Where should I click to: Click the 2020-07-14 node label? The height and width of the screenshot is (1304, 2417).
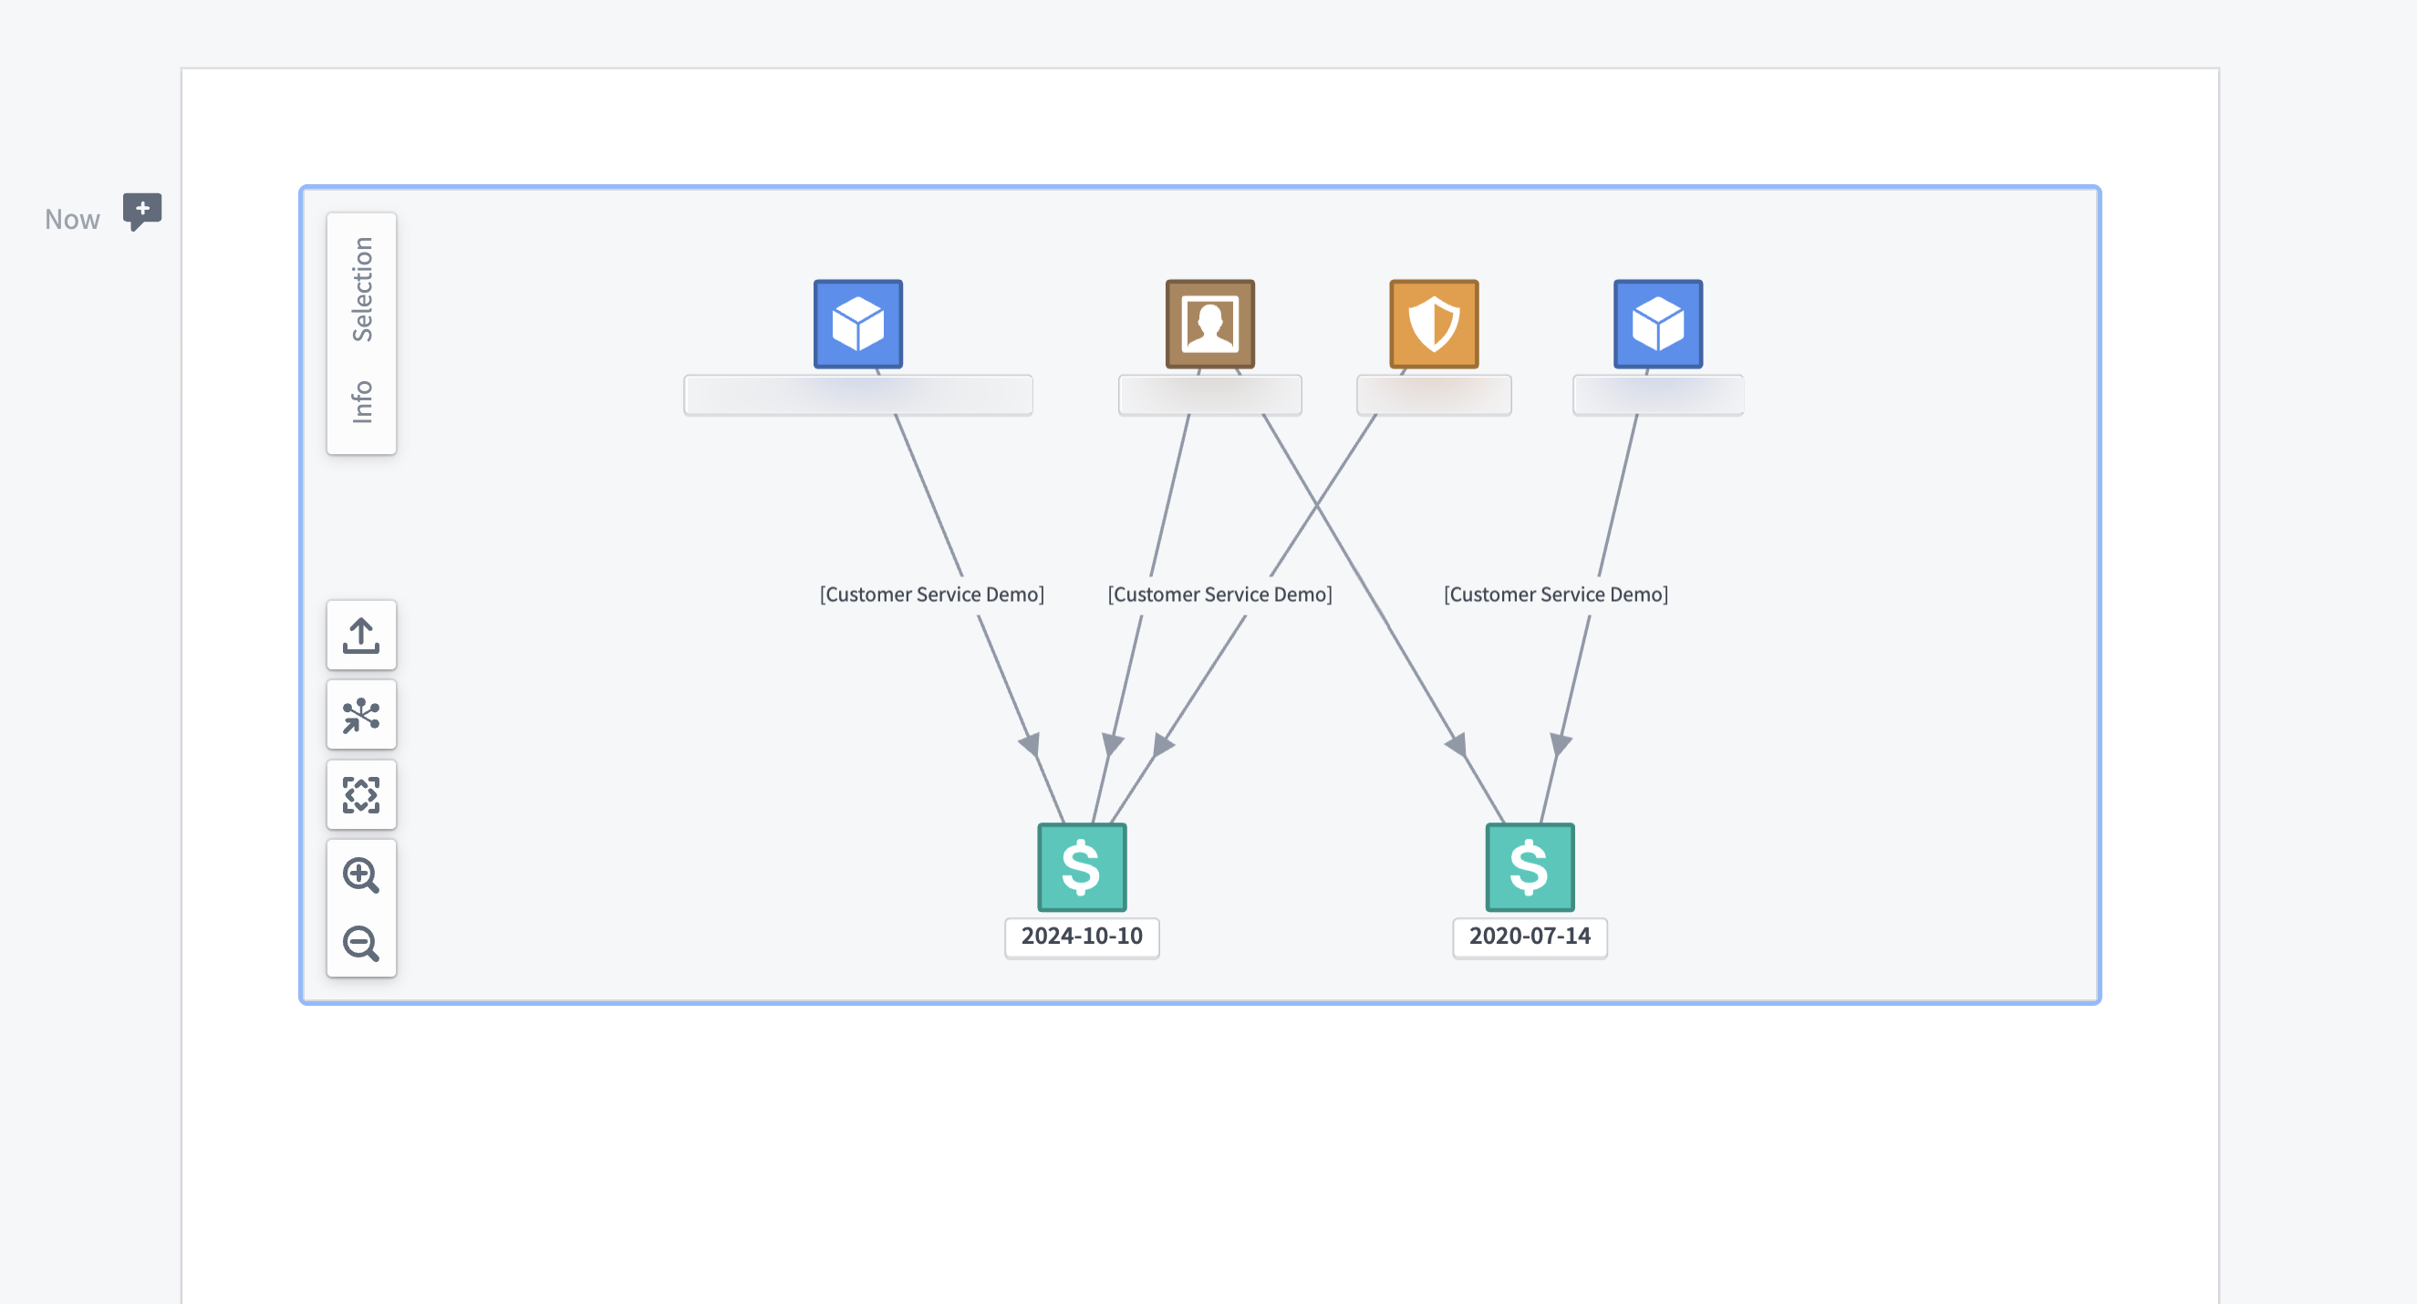[x=1530, y=937]
